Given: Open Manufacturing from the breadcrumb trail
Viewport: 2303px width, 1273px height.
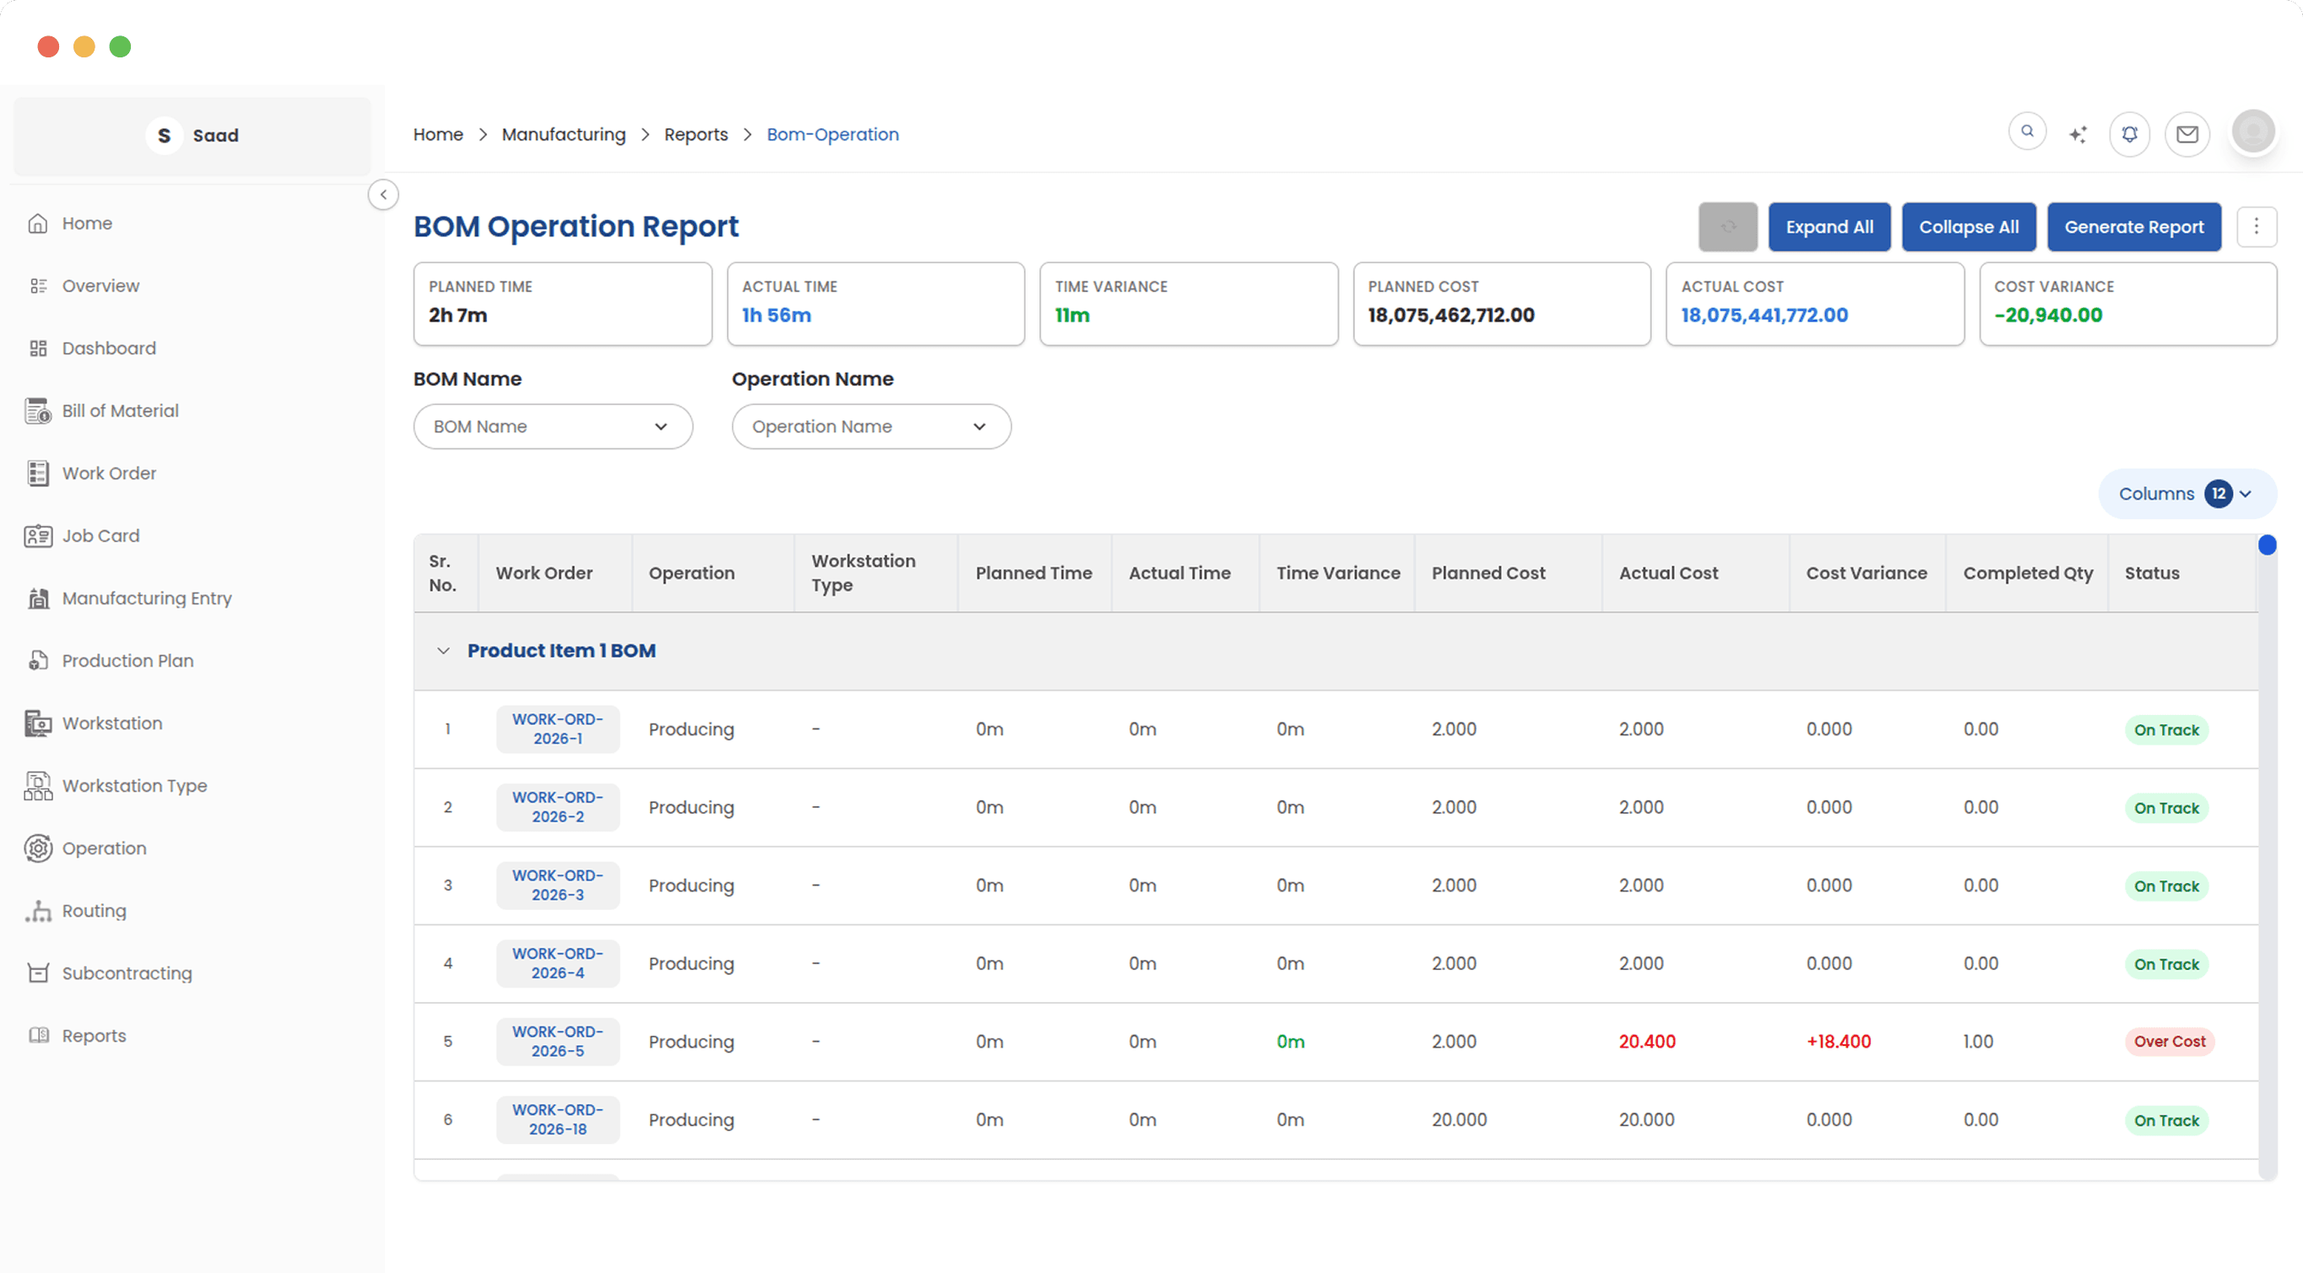Looking at the screenshot, I should tap(564, 134).
